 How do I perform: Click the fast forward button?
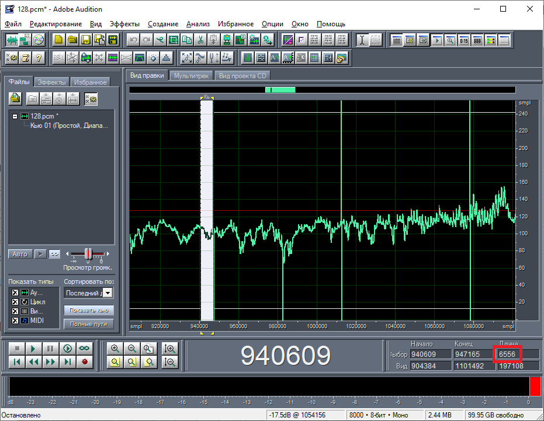[x=50, y=362]
